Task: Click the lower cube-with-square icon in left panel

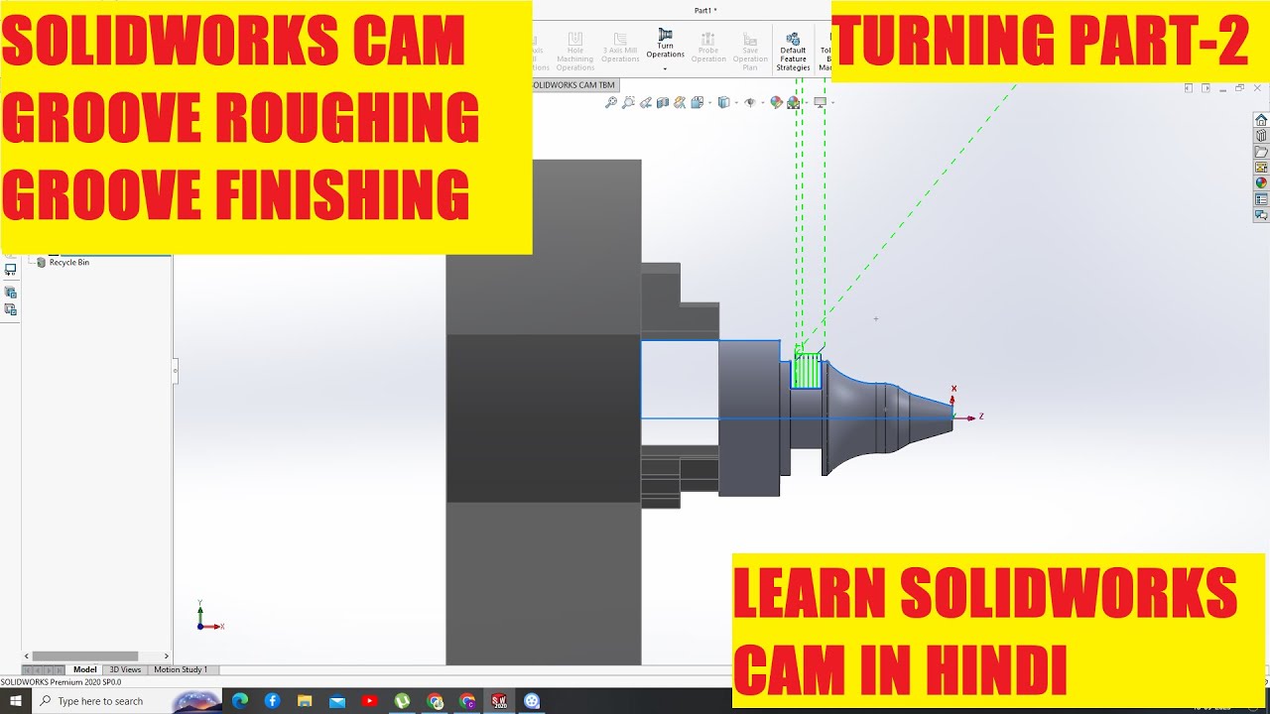Action: pyautogui.click(x=10, y=309)
